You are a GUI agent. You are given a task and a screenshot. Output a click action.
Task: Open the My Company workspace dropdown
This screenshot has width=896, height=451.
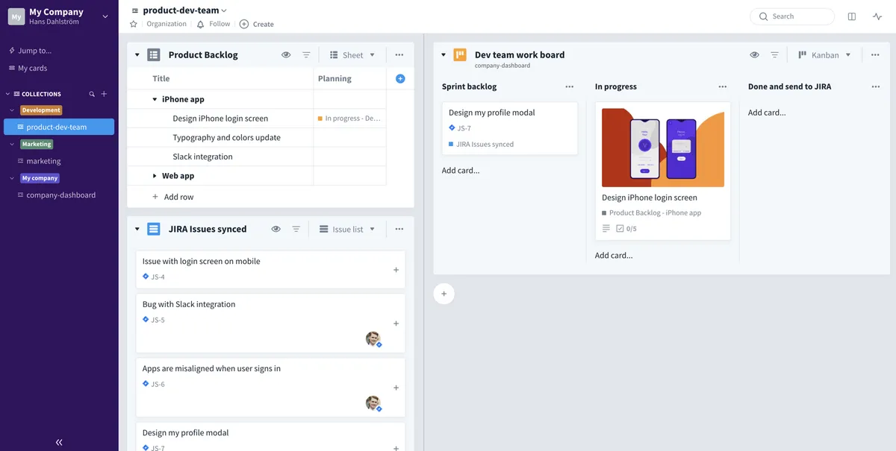(x=105, y=16)
